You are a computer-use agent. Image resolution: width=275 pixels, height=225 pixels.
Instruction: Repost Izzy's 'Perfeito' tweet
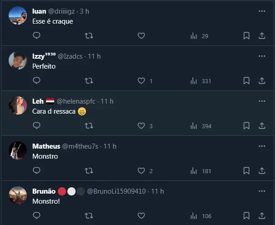point(89,80)
